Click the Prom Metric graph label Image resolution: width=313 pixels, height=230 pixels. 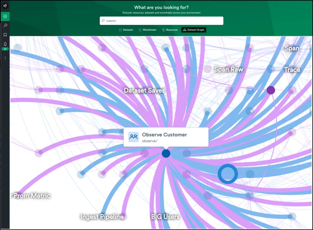32,196
